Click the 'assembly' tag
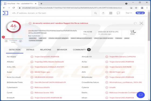This screenshot has width=151, height=101. 33,38
